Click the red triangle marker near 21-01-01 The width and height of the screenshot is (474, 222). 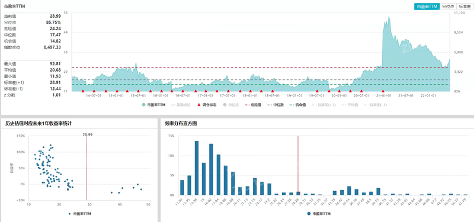tap(383, 91)
